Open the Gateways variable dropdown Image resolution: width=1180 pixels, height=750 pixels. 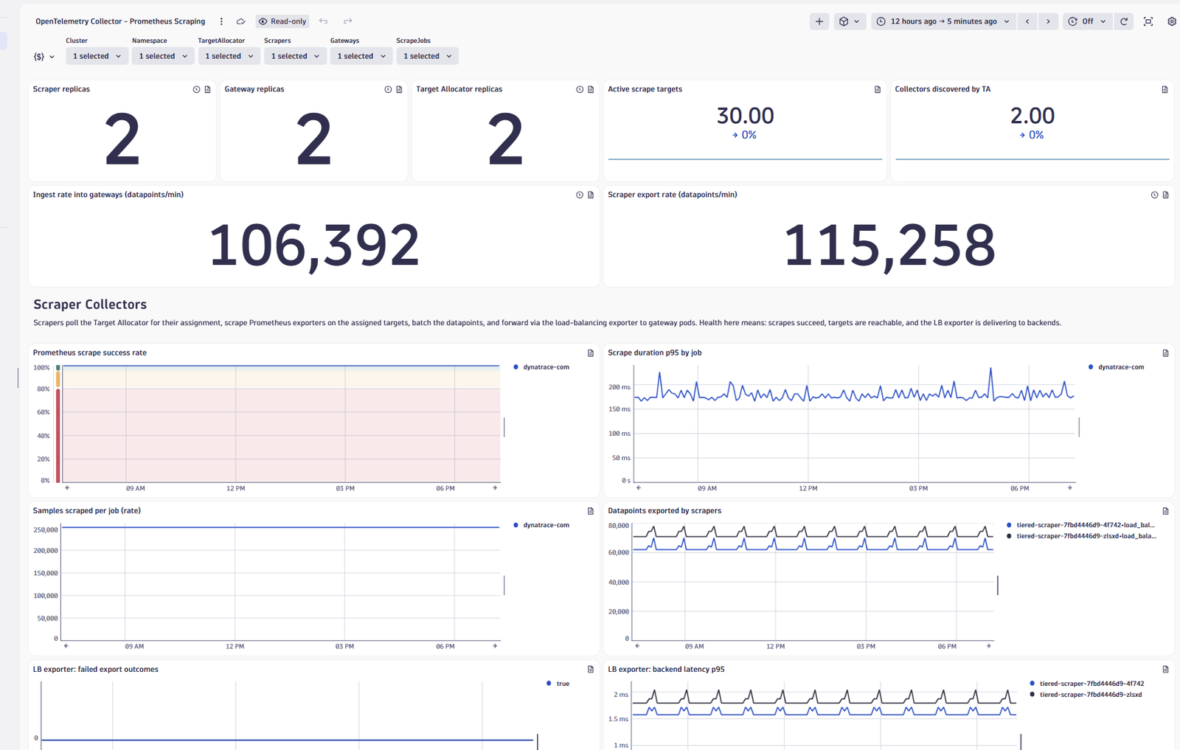click(361, 56)
